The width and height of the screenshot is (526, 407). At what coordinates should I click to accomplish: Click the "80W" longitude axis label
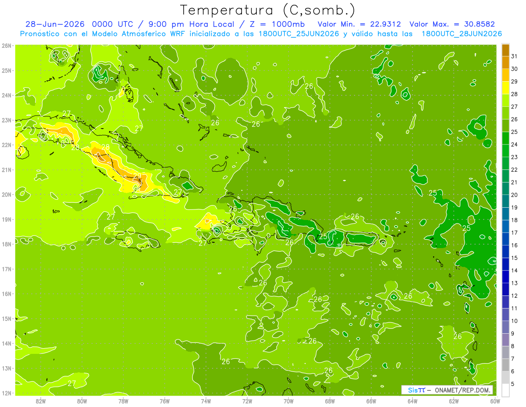82,401
